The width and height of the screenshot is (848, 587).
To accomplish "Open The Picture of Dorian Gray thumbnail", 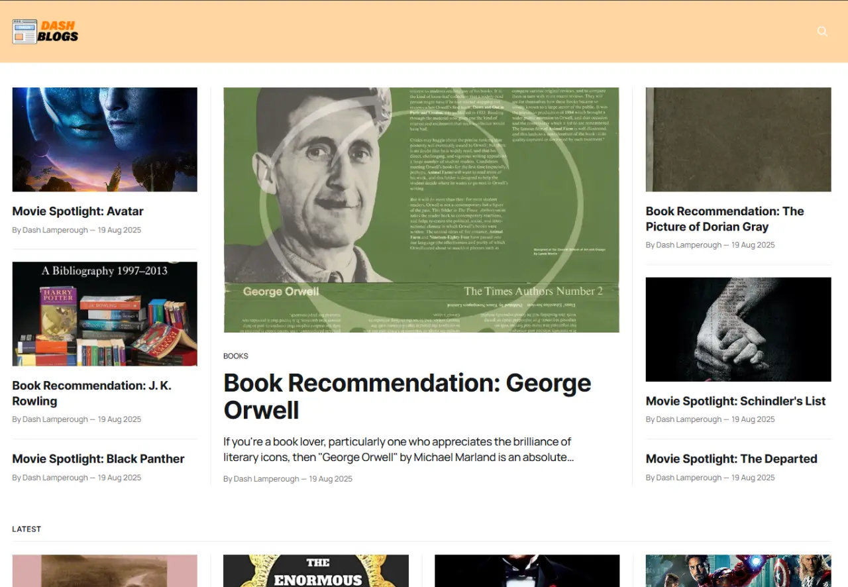I will coord(739,140).
